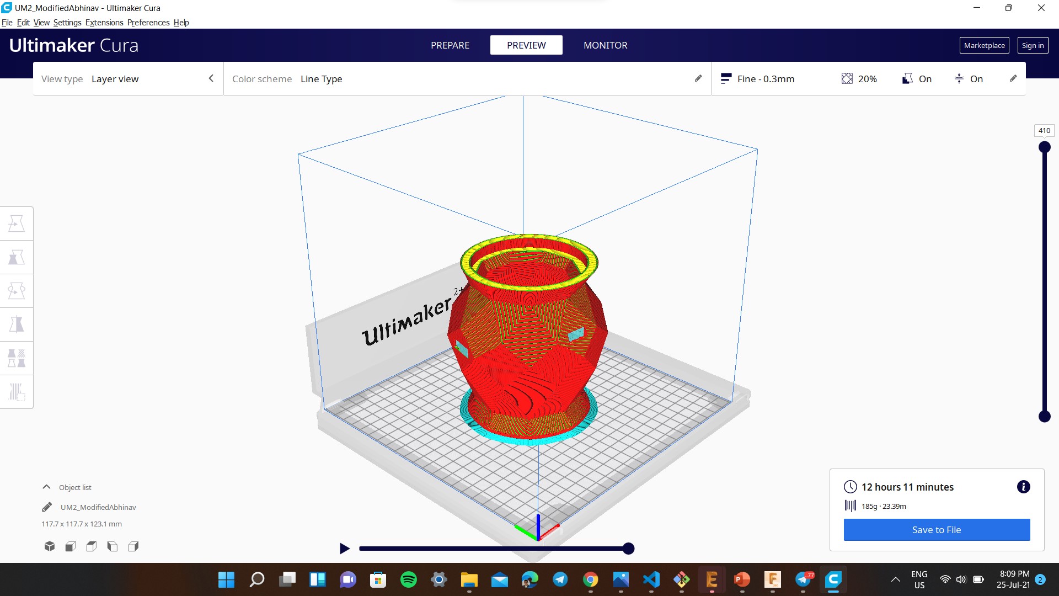Switch to right side view icon

click(133, 546)
